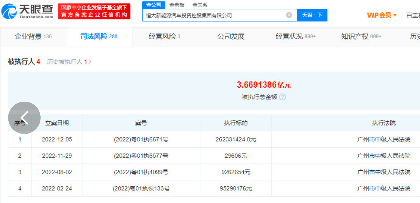
Task: Click the court cell in the 2022-02-24 row
Action: 384,188
